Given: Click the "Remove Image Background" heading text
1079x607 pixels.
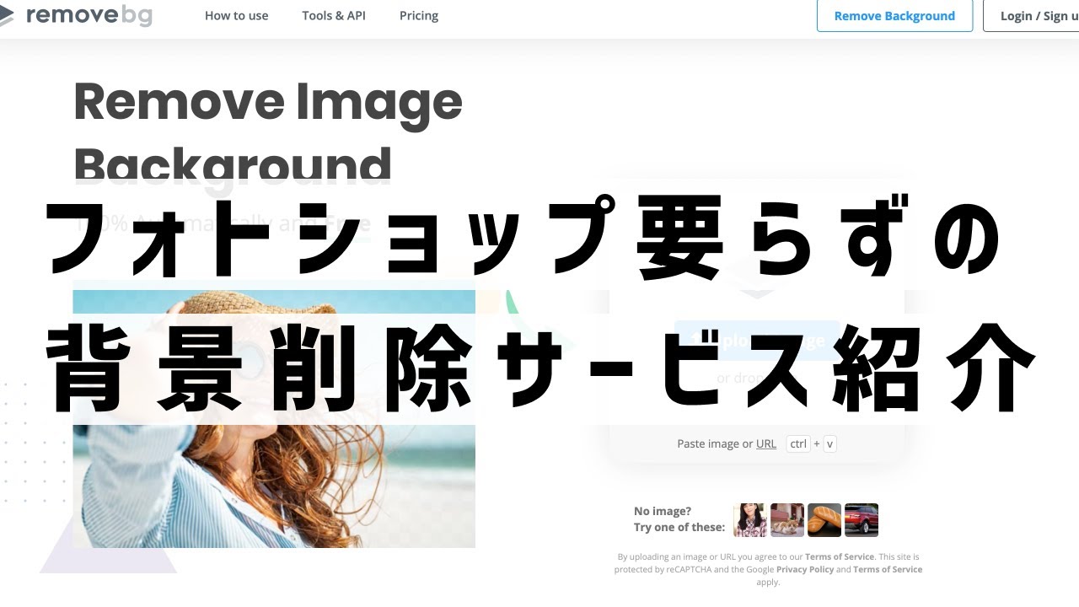Looking at the screenshot, I should pos(268,133).
